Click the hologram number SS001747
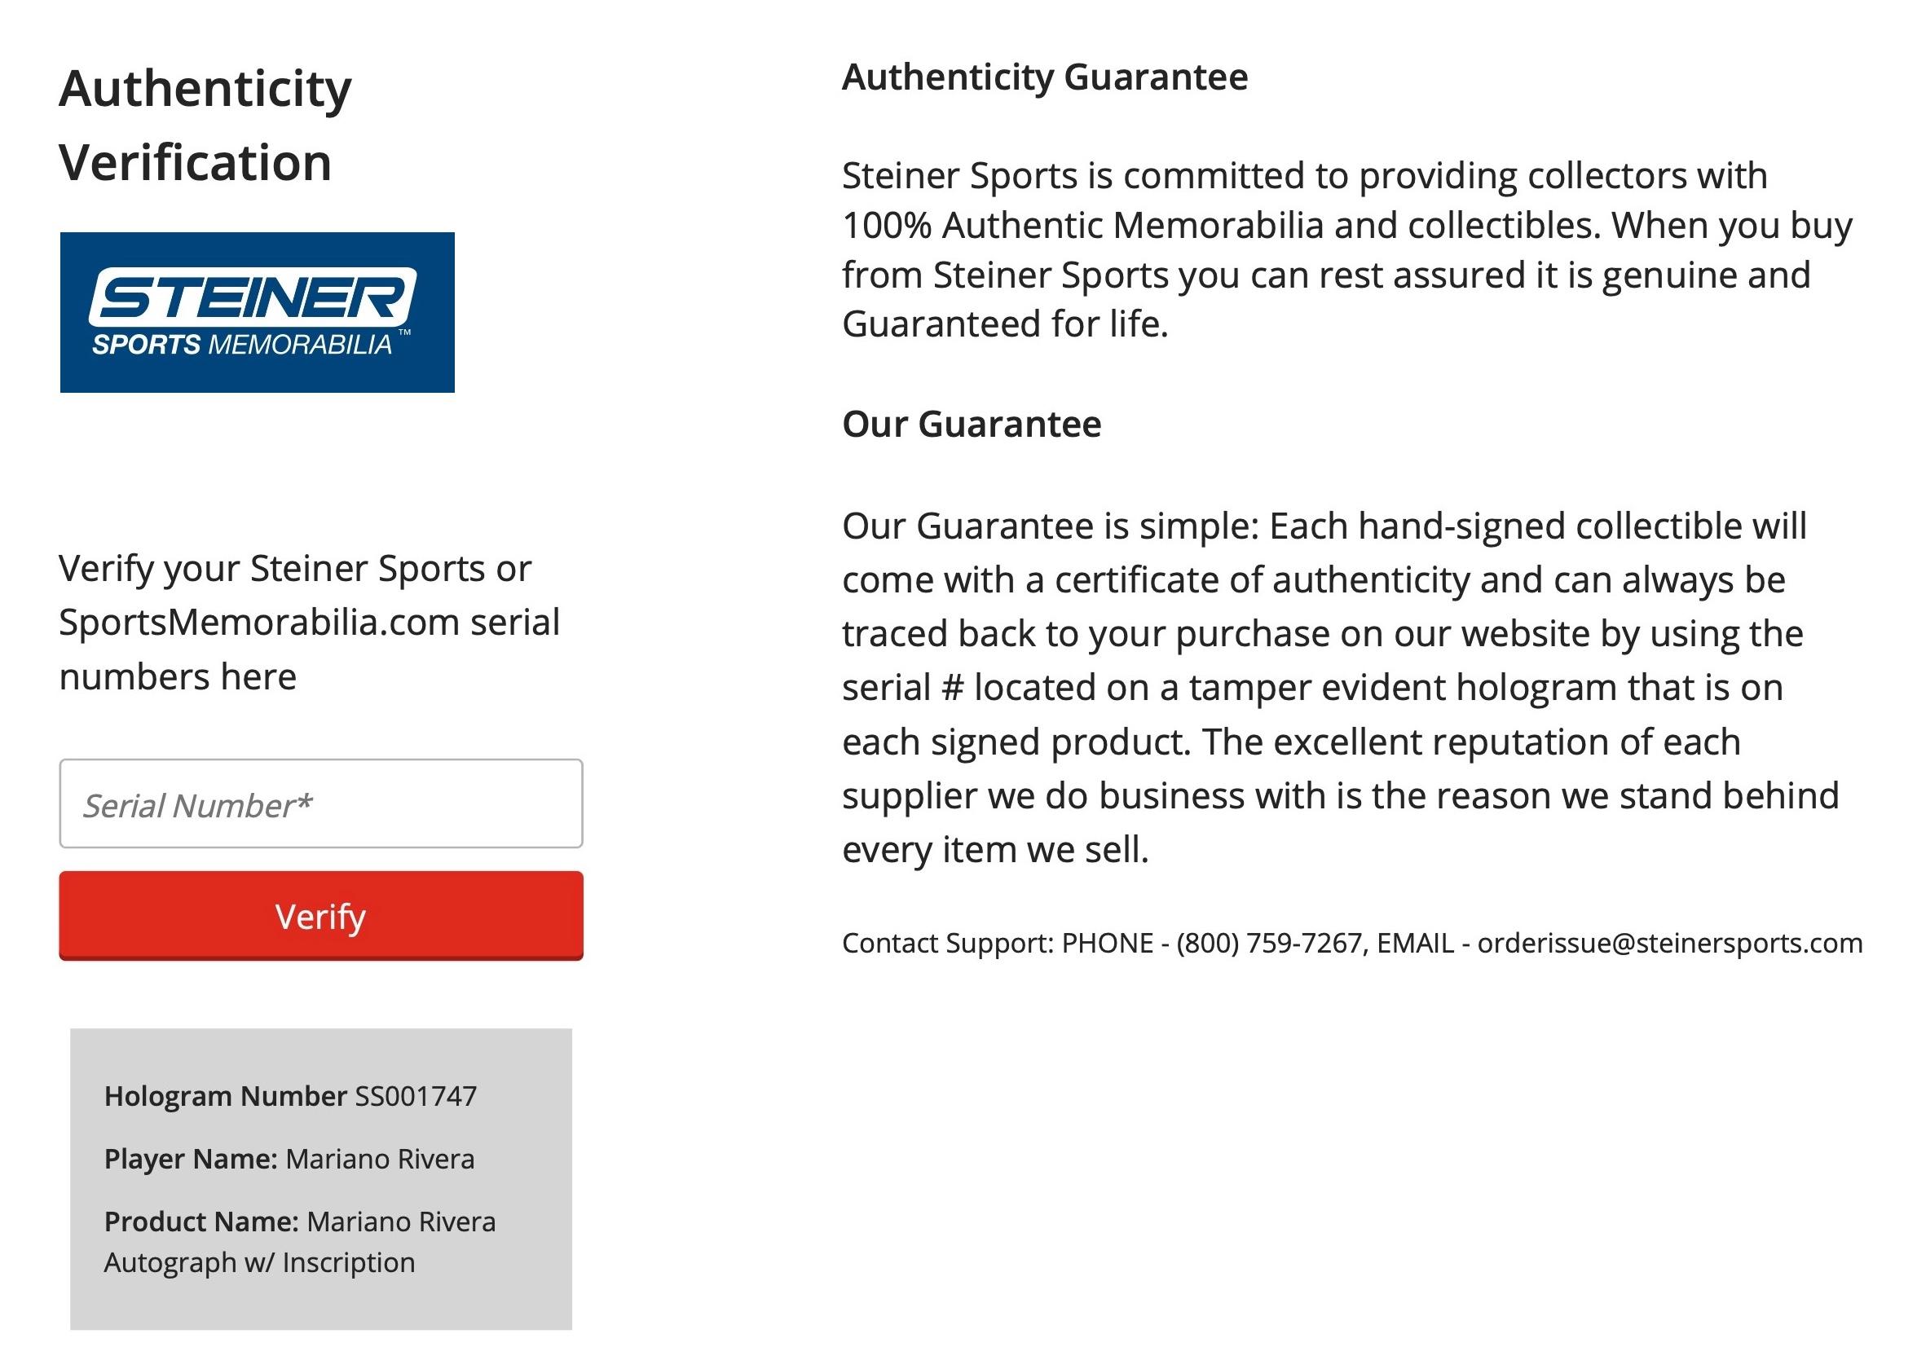1917x1356 pixels. coord(416,1096)
